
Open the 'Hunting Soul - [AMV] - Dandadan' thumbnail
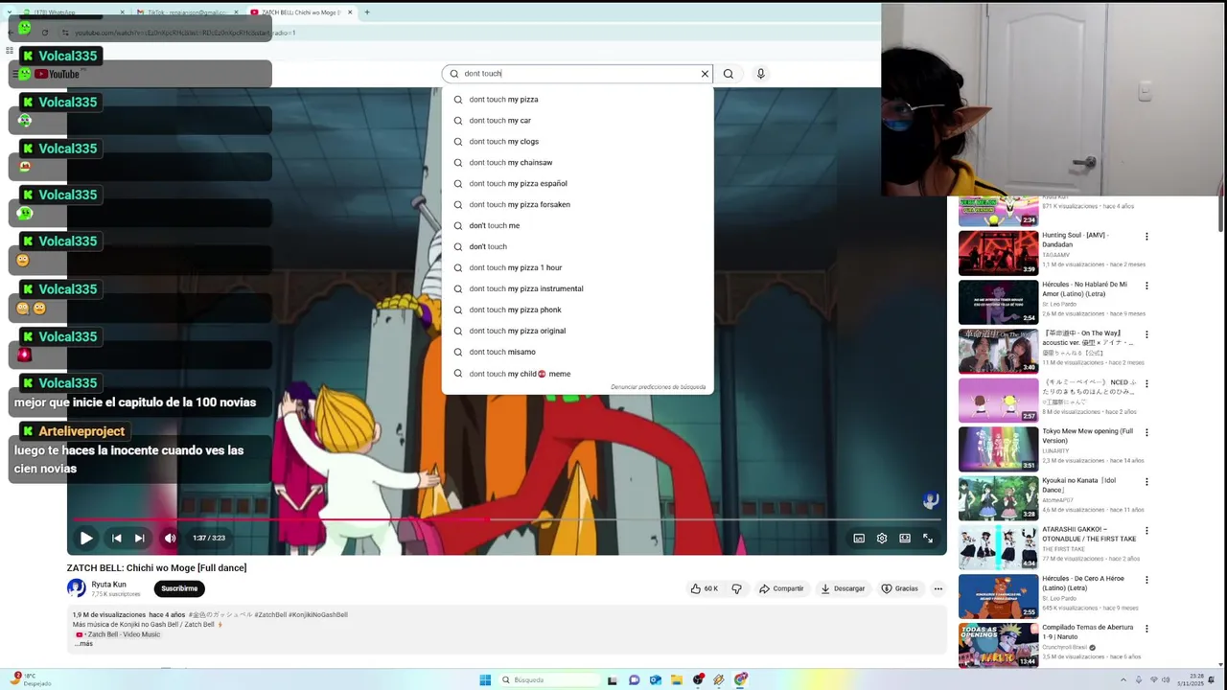pyautogui.click(x=998, y=253)
